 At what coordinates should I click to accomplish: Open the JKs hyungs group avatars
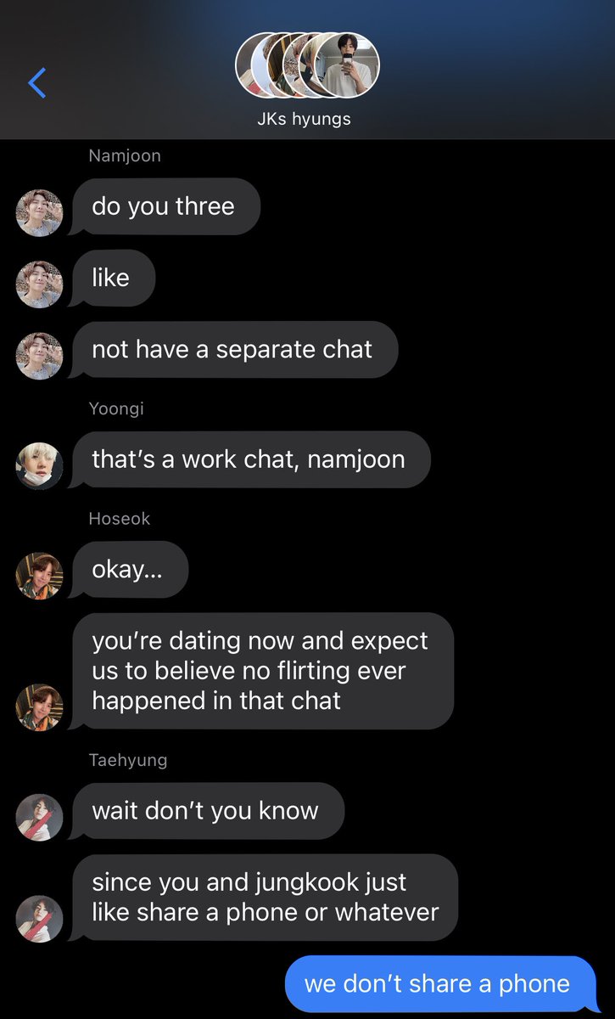(307, 67)
